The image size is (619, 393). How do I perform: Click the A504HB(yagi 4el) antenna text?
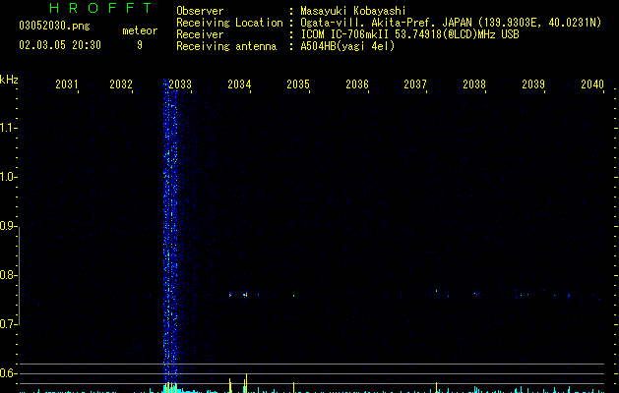[x=347, y=46]
